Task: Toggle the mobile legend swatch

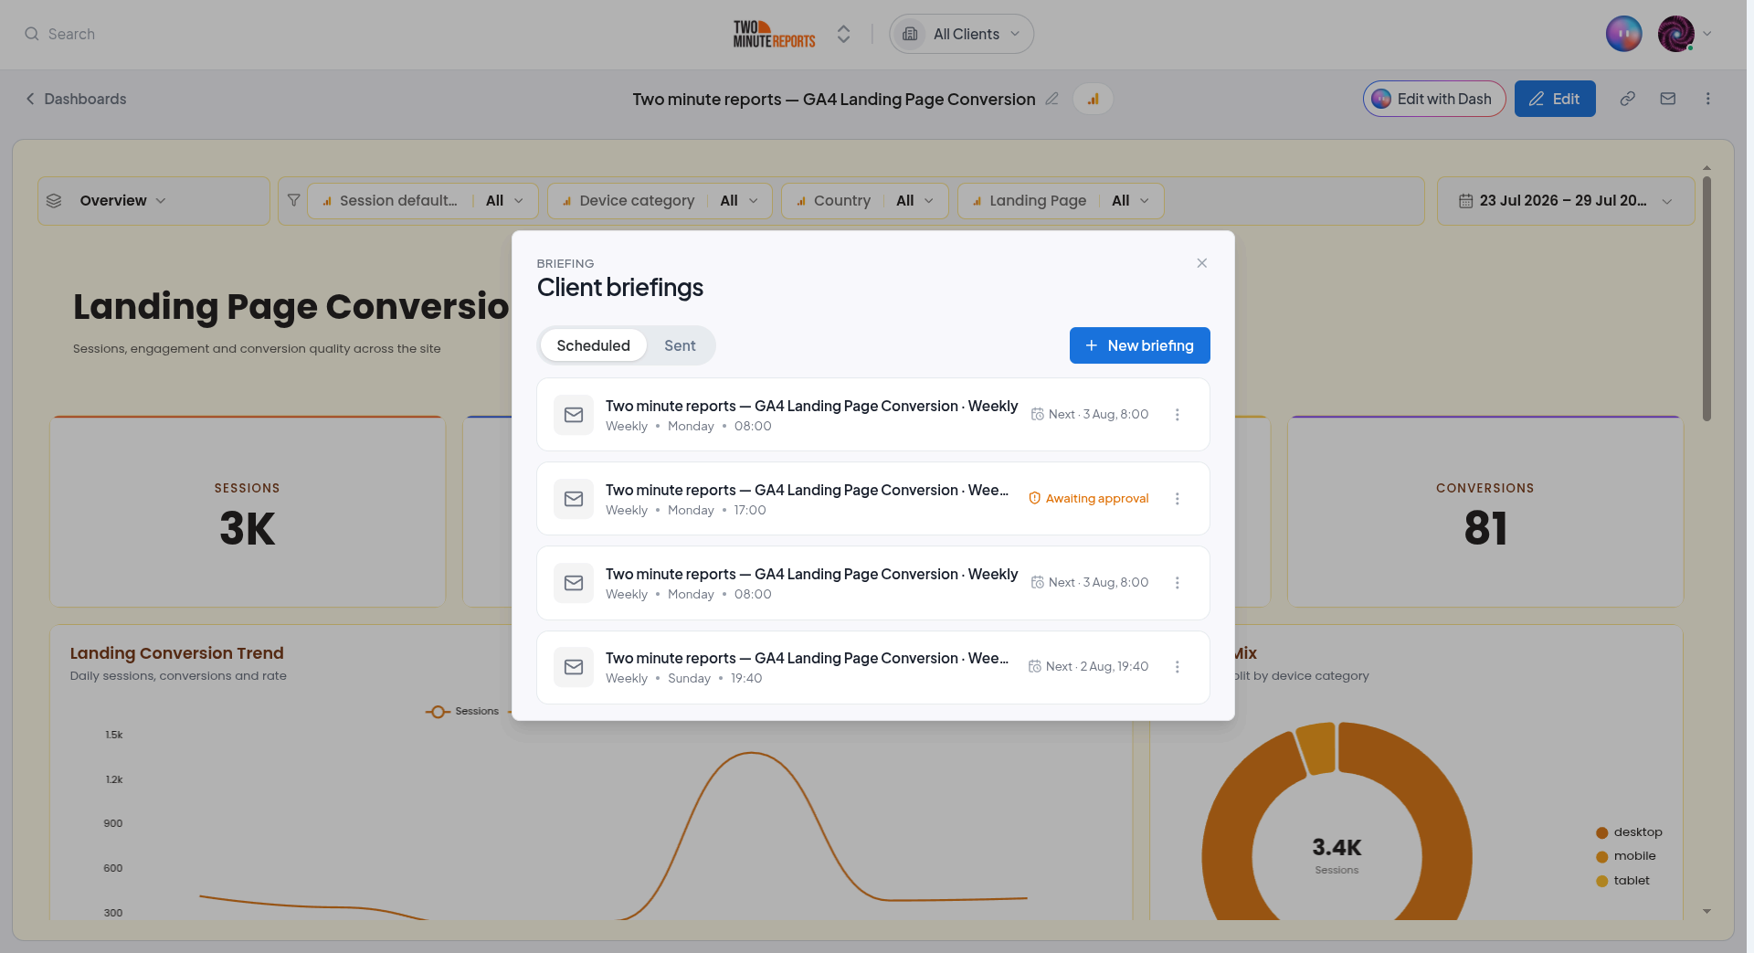Action: tap(1602, 857)
